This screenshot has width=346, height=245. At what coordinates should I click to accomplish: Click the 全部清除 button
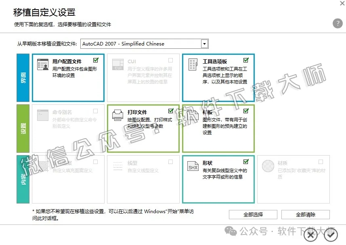(x=305, y=214)
